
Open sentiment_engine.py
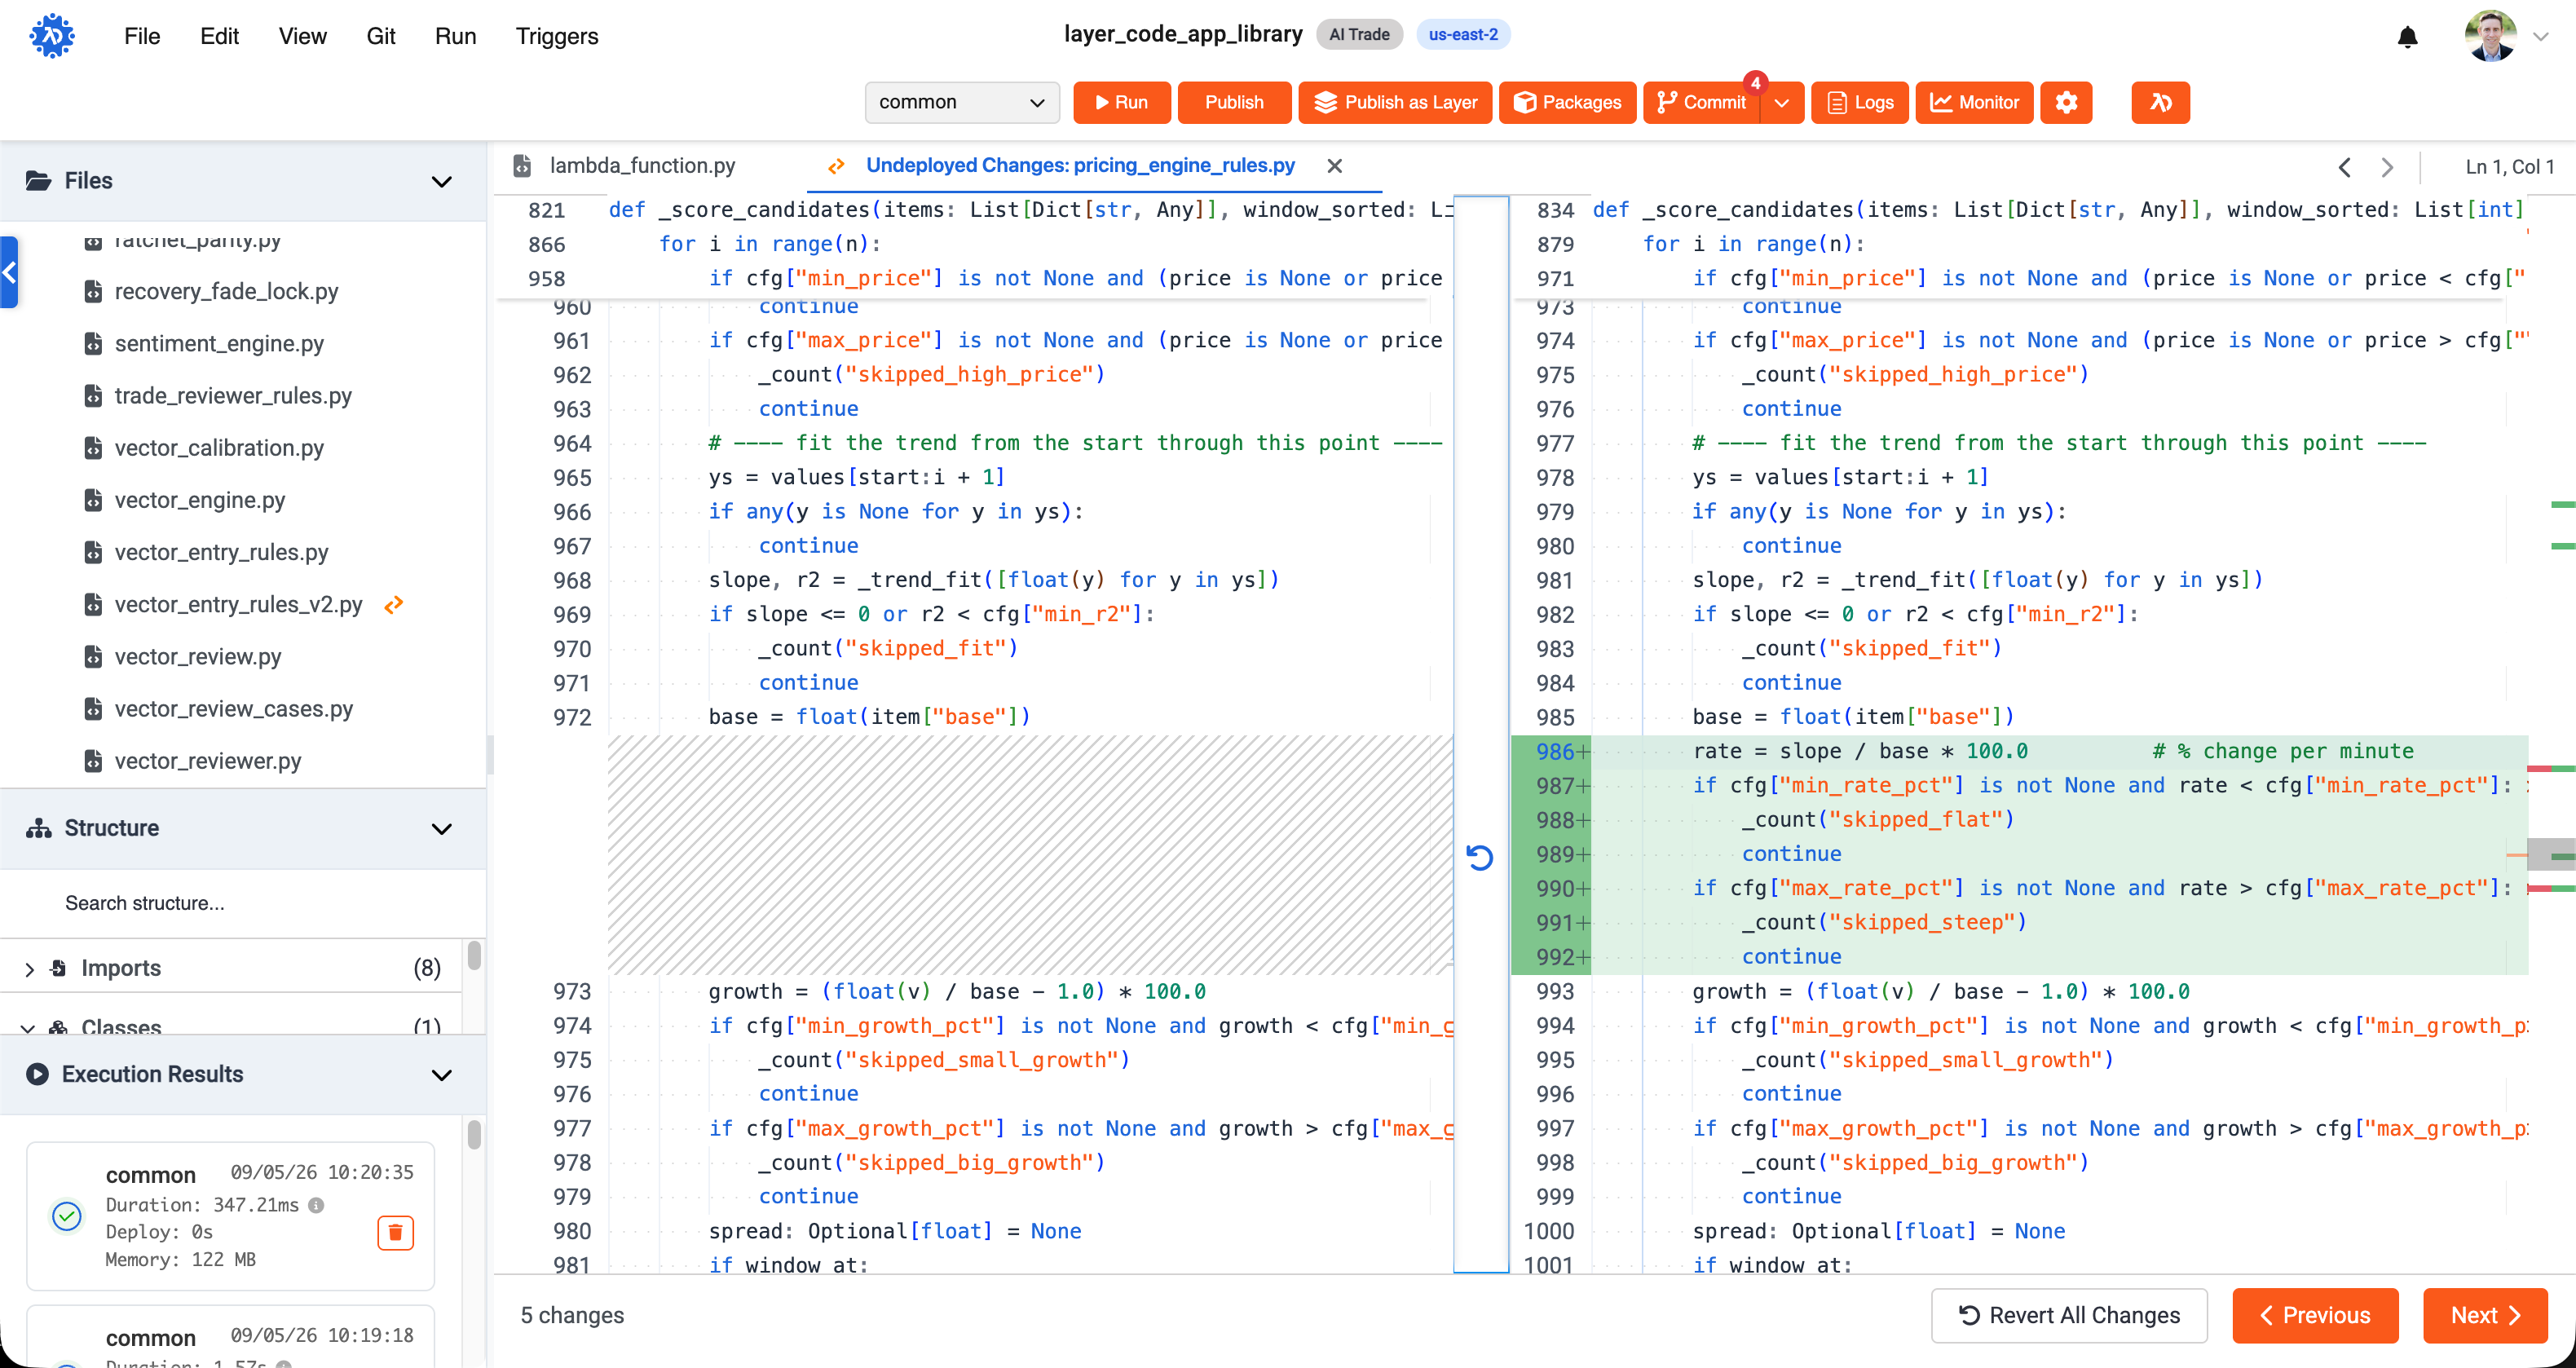(218, 343)
